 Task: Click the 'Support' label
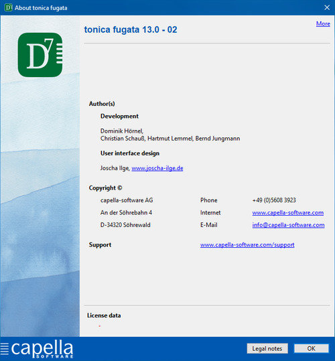(x=100, y=244)
